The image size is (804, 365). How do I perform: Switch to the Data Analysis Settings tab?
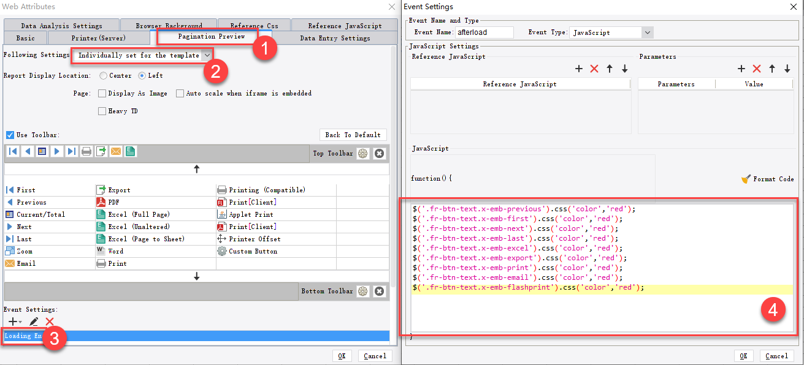[61, 26]
